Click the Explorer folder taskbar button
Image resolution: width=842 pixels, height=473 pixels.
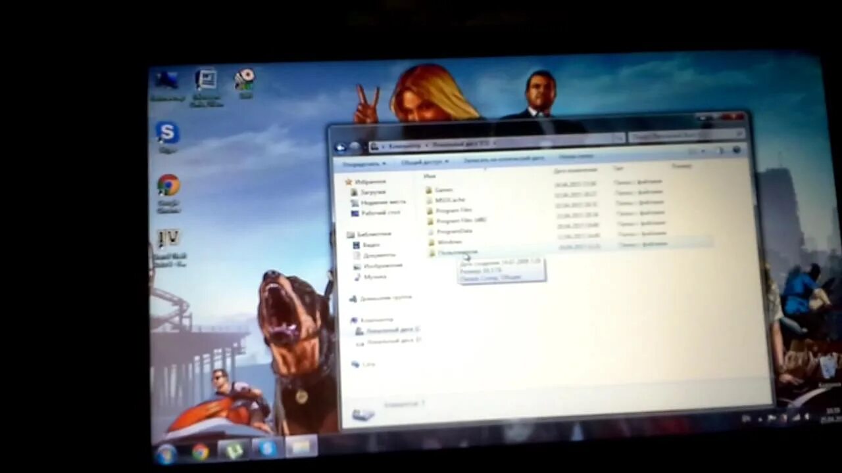(x=301, y=447)
